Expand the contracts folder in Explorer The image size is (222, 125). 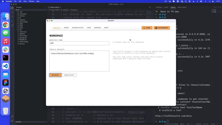22,16
